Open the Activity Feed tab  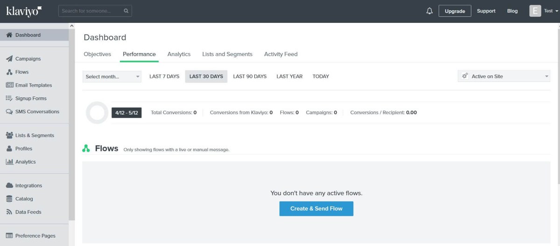tap(281, 54)
